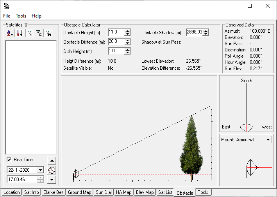The height and width of the screenshot is (197, 277).
Task: Filter satellites by C band
Action: click(x=38, y=33)
